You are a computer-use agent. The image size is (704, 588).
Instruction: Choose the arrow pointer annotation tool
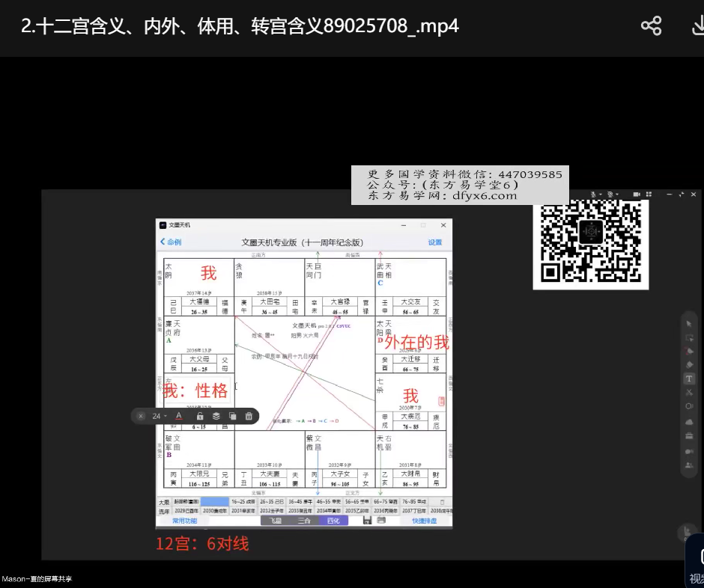point(689,323)
